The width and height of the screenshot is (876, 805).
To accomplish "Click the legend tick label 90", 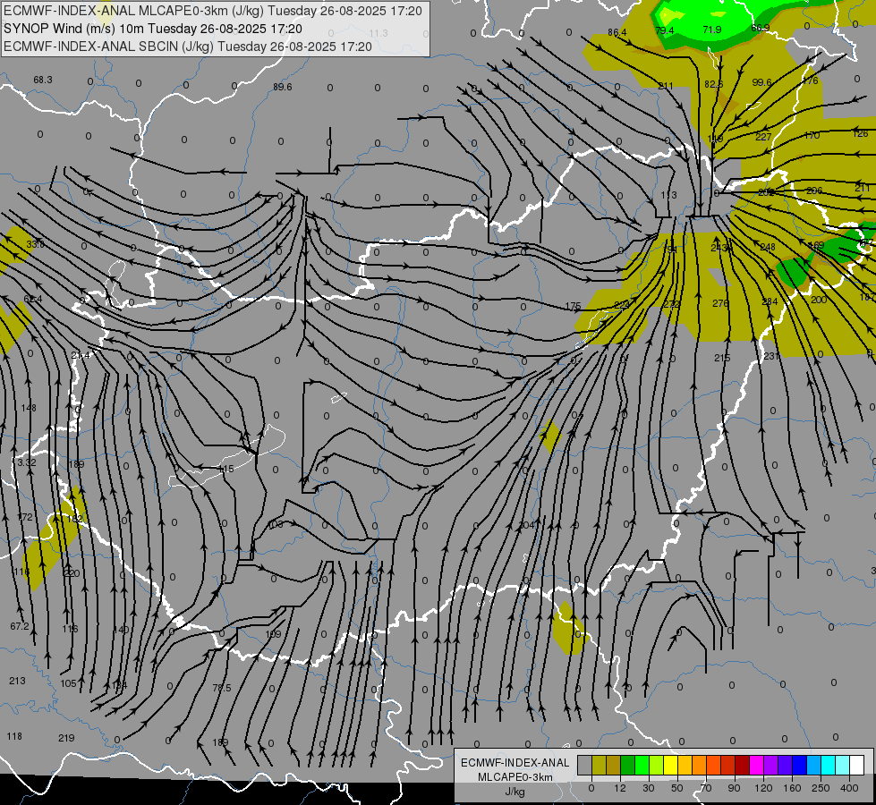I will [734, 788].
